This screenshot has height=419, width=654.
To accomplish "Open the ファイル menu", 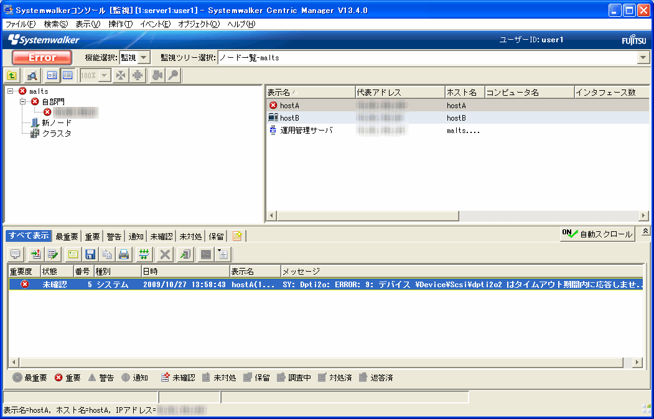I will [x=20, y=24].
